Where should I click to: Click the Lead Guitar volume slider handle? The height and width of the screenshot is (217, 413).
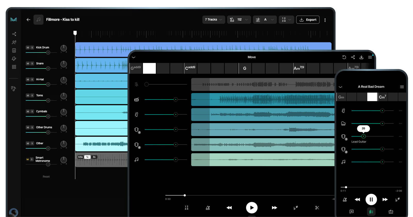[363, 136]
